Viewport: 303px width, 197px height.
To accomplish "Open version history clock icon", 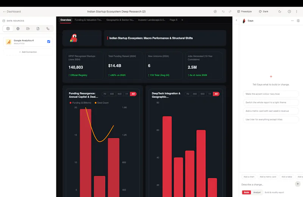I will click(289, 12).
